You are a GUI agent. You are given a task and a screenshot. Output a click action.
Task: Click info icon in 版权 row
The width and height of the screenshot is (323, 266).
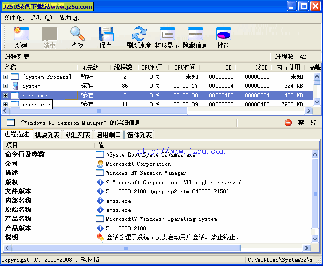(x=100, y=182)
